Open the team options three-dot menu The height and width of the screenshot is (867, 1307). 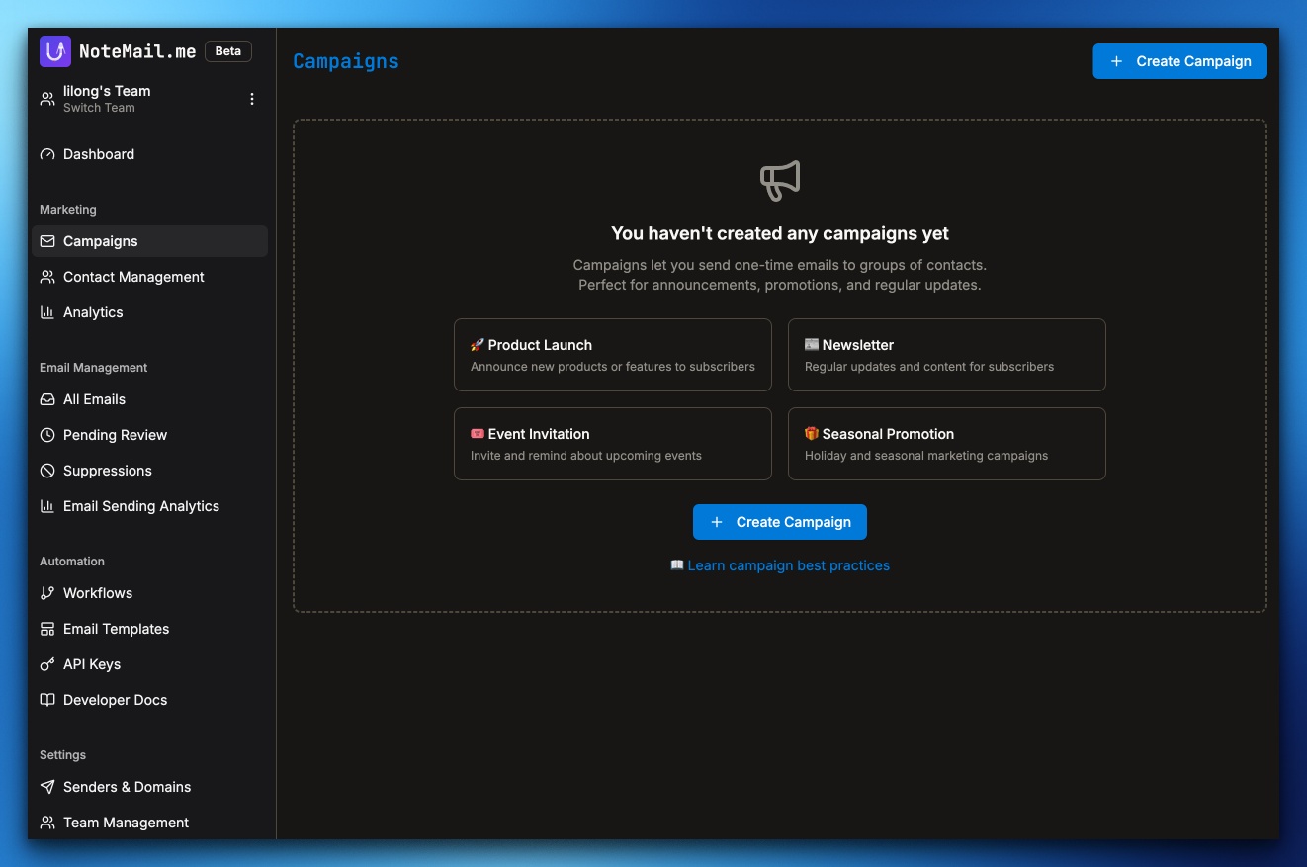[251, 98]
